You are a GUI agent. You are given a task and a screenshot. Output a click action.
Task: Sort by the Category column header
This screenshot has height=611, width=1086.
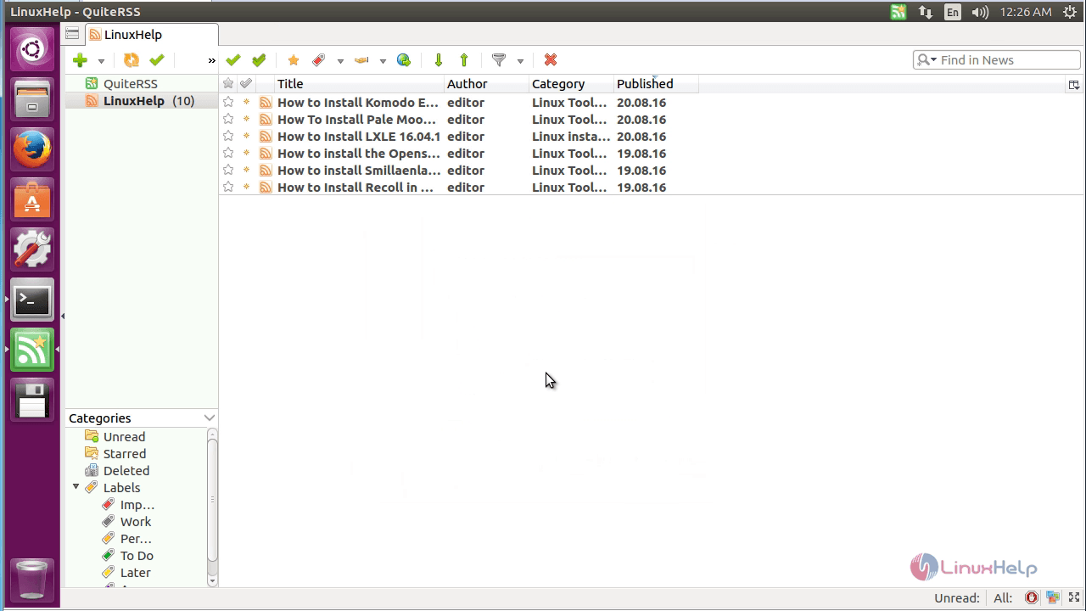571,84
